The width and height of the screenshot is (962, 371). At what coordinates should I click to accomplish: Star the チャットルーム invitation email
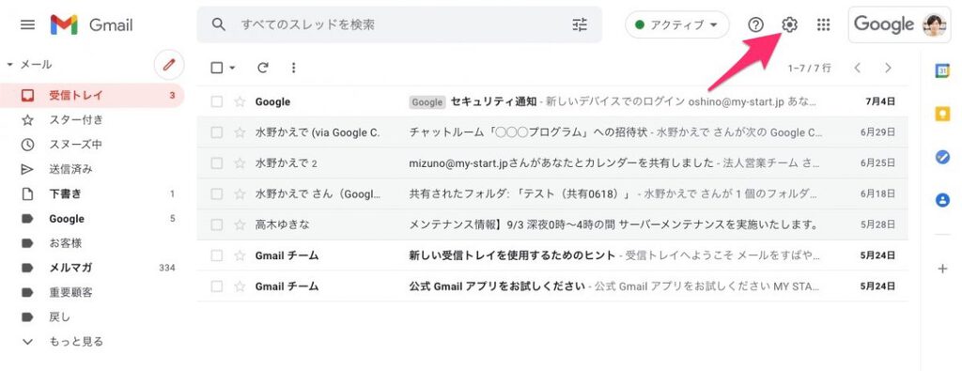pyautogui.click(x=240, y=132)
